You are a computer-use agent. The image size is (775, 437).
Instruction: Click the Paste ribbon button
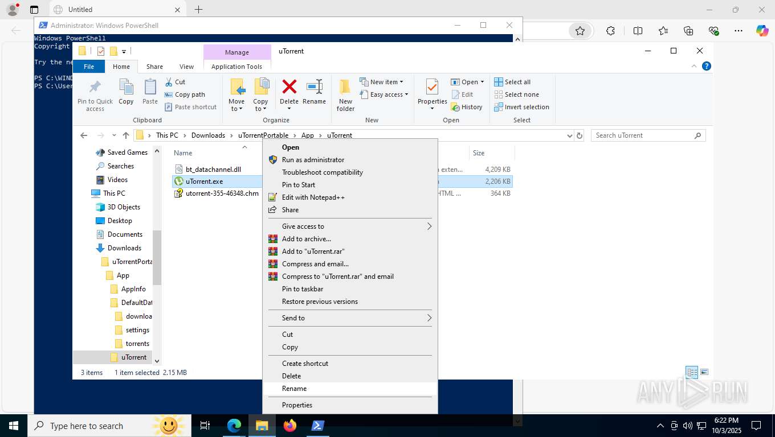pyautogui.click(x=150, y=92)
